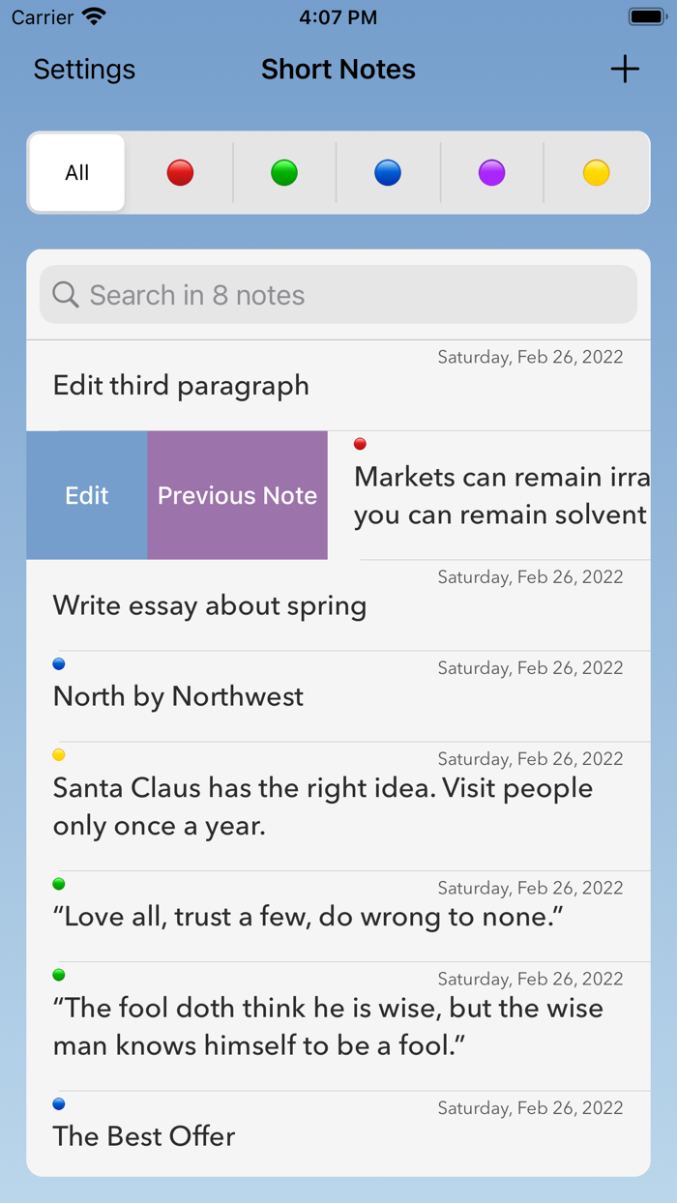Screen dimensions: 677x1203
Task: Tap the Edit swipe action
Action: [x=86, y=495]
